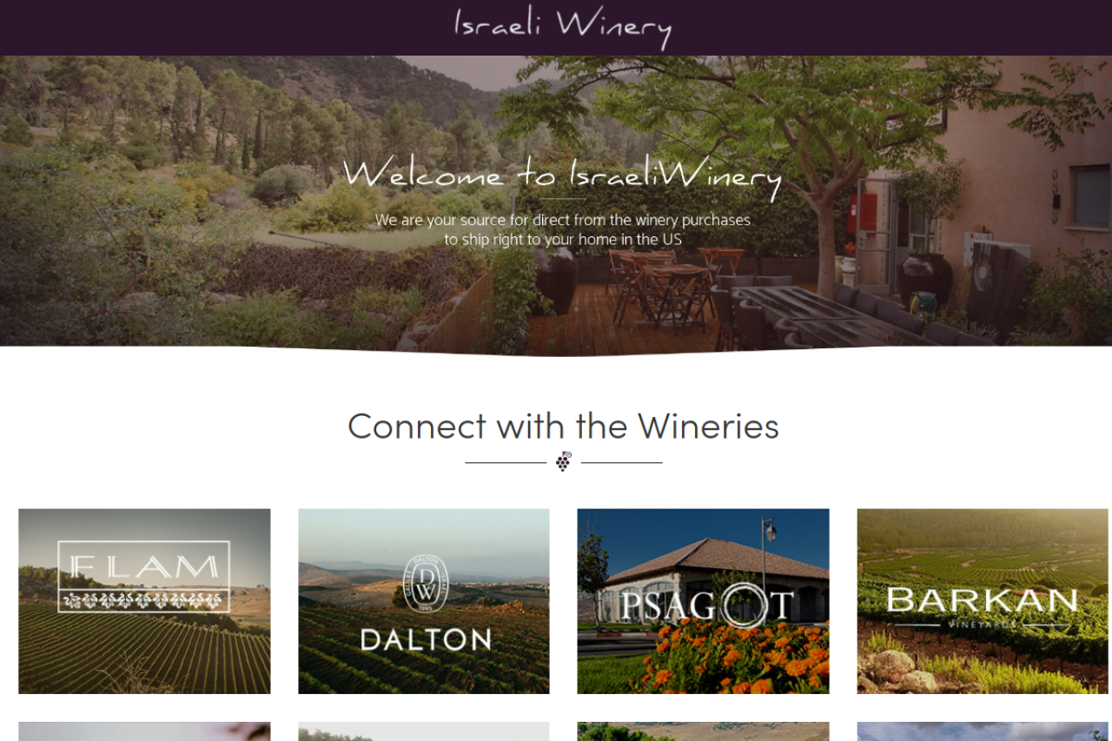The image size is (1112, 741).
Task: Open the partially visible tile below Psagot
Action: (x=703, y=731)
